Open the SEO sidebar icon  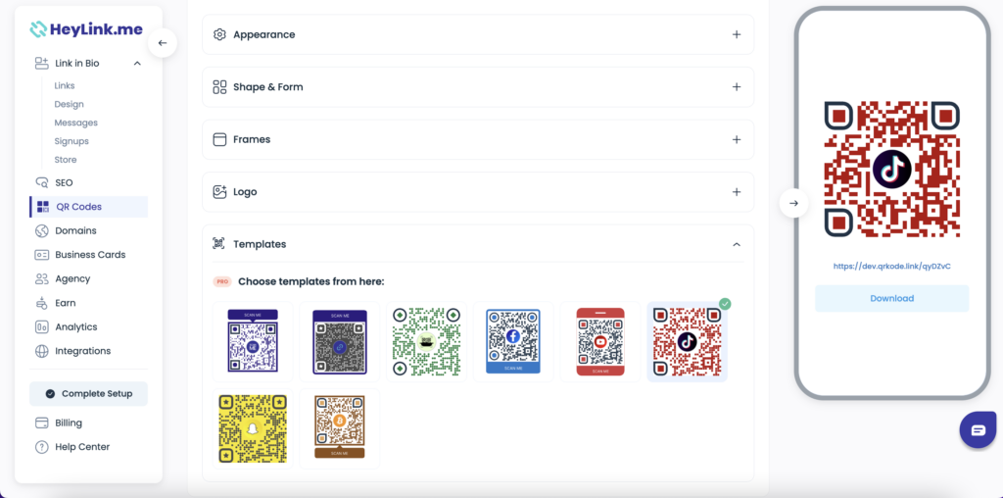pyautogui.click(x=42, y=182)
